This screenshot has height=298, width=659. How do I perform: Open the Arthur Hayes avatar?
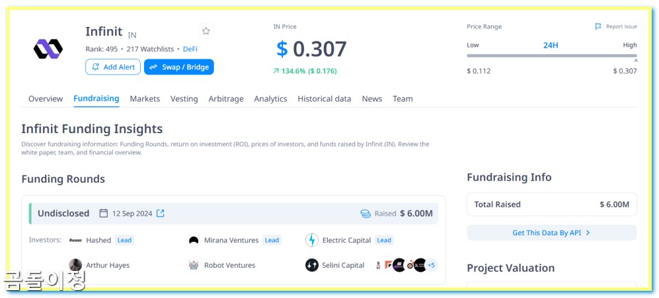click(x=75, y=265)
